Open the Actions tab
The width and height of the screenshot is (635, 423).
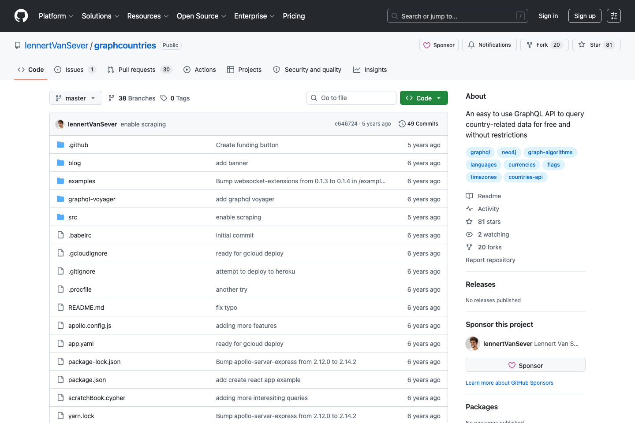199,69
